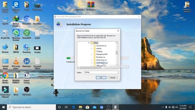The height and width of the screenshot is (110, 195).
Task: Click Office setup icon in taskbar
Action: pos(115,107)
